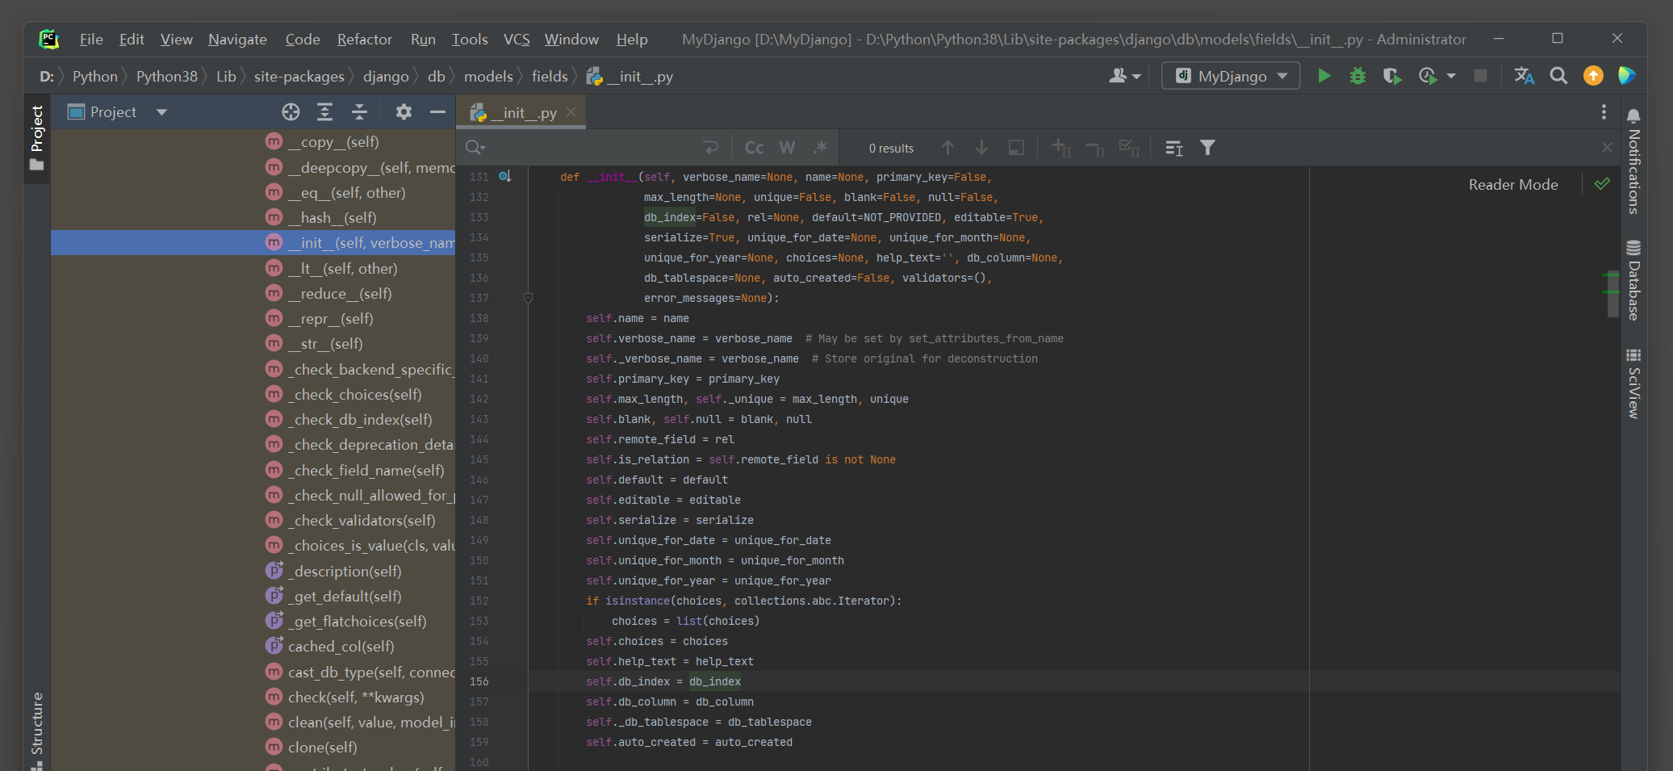Open the File menu

[x=91, y=40]
